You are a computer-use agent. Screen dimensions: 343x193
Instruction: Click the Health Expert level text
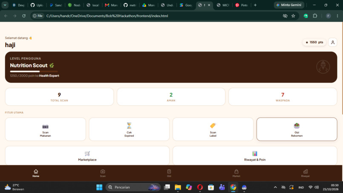point(49,75)
